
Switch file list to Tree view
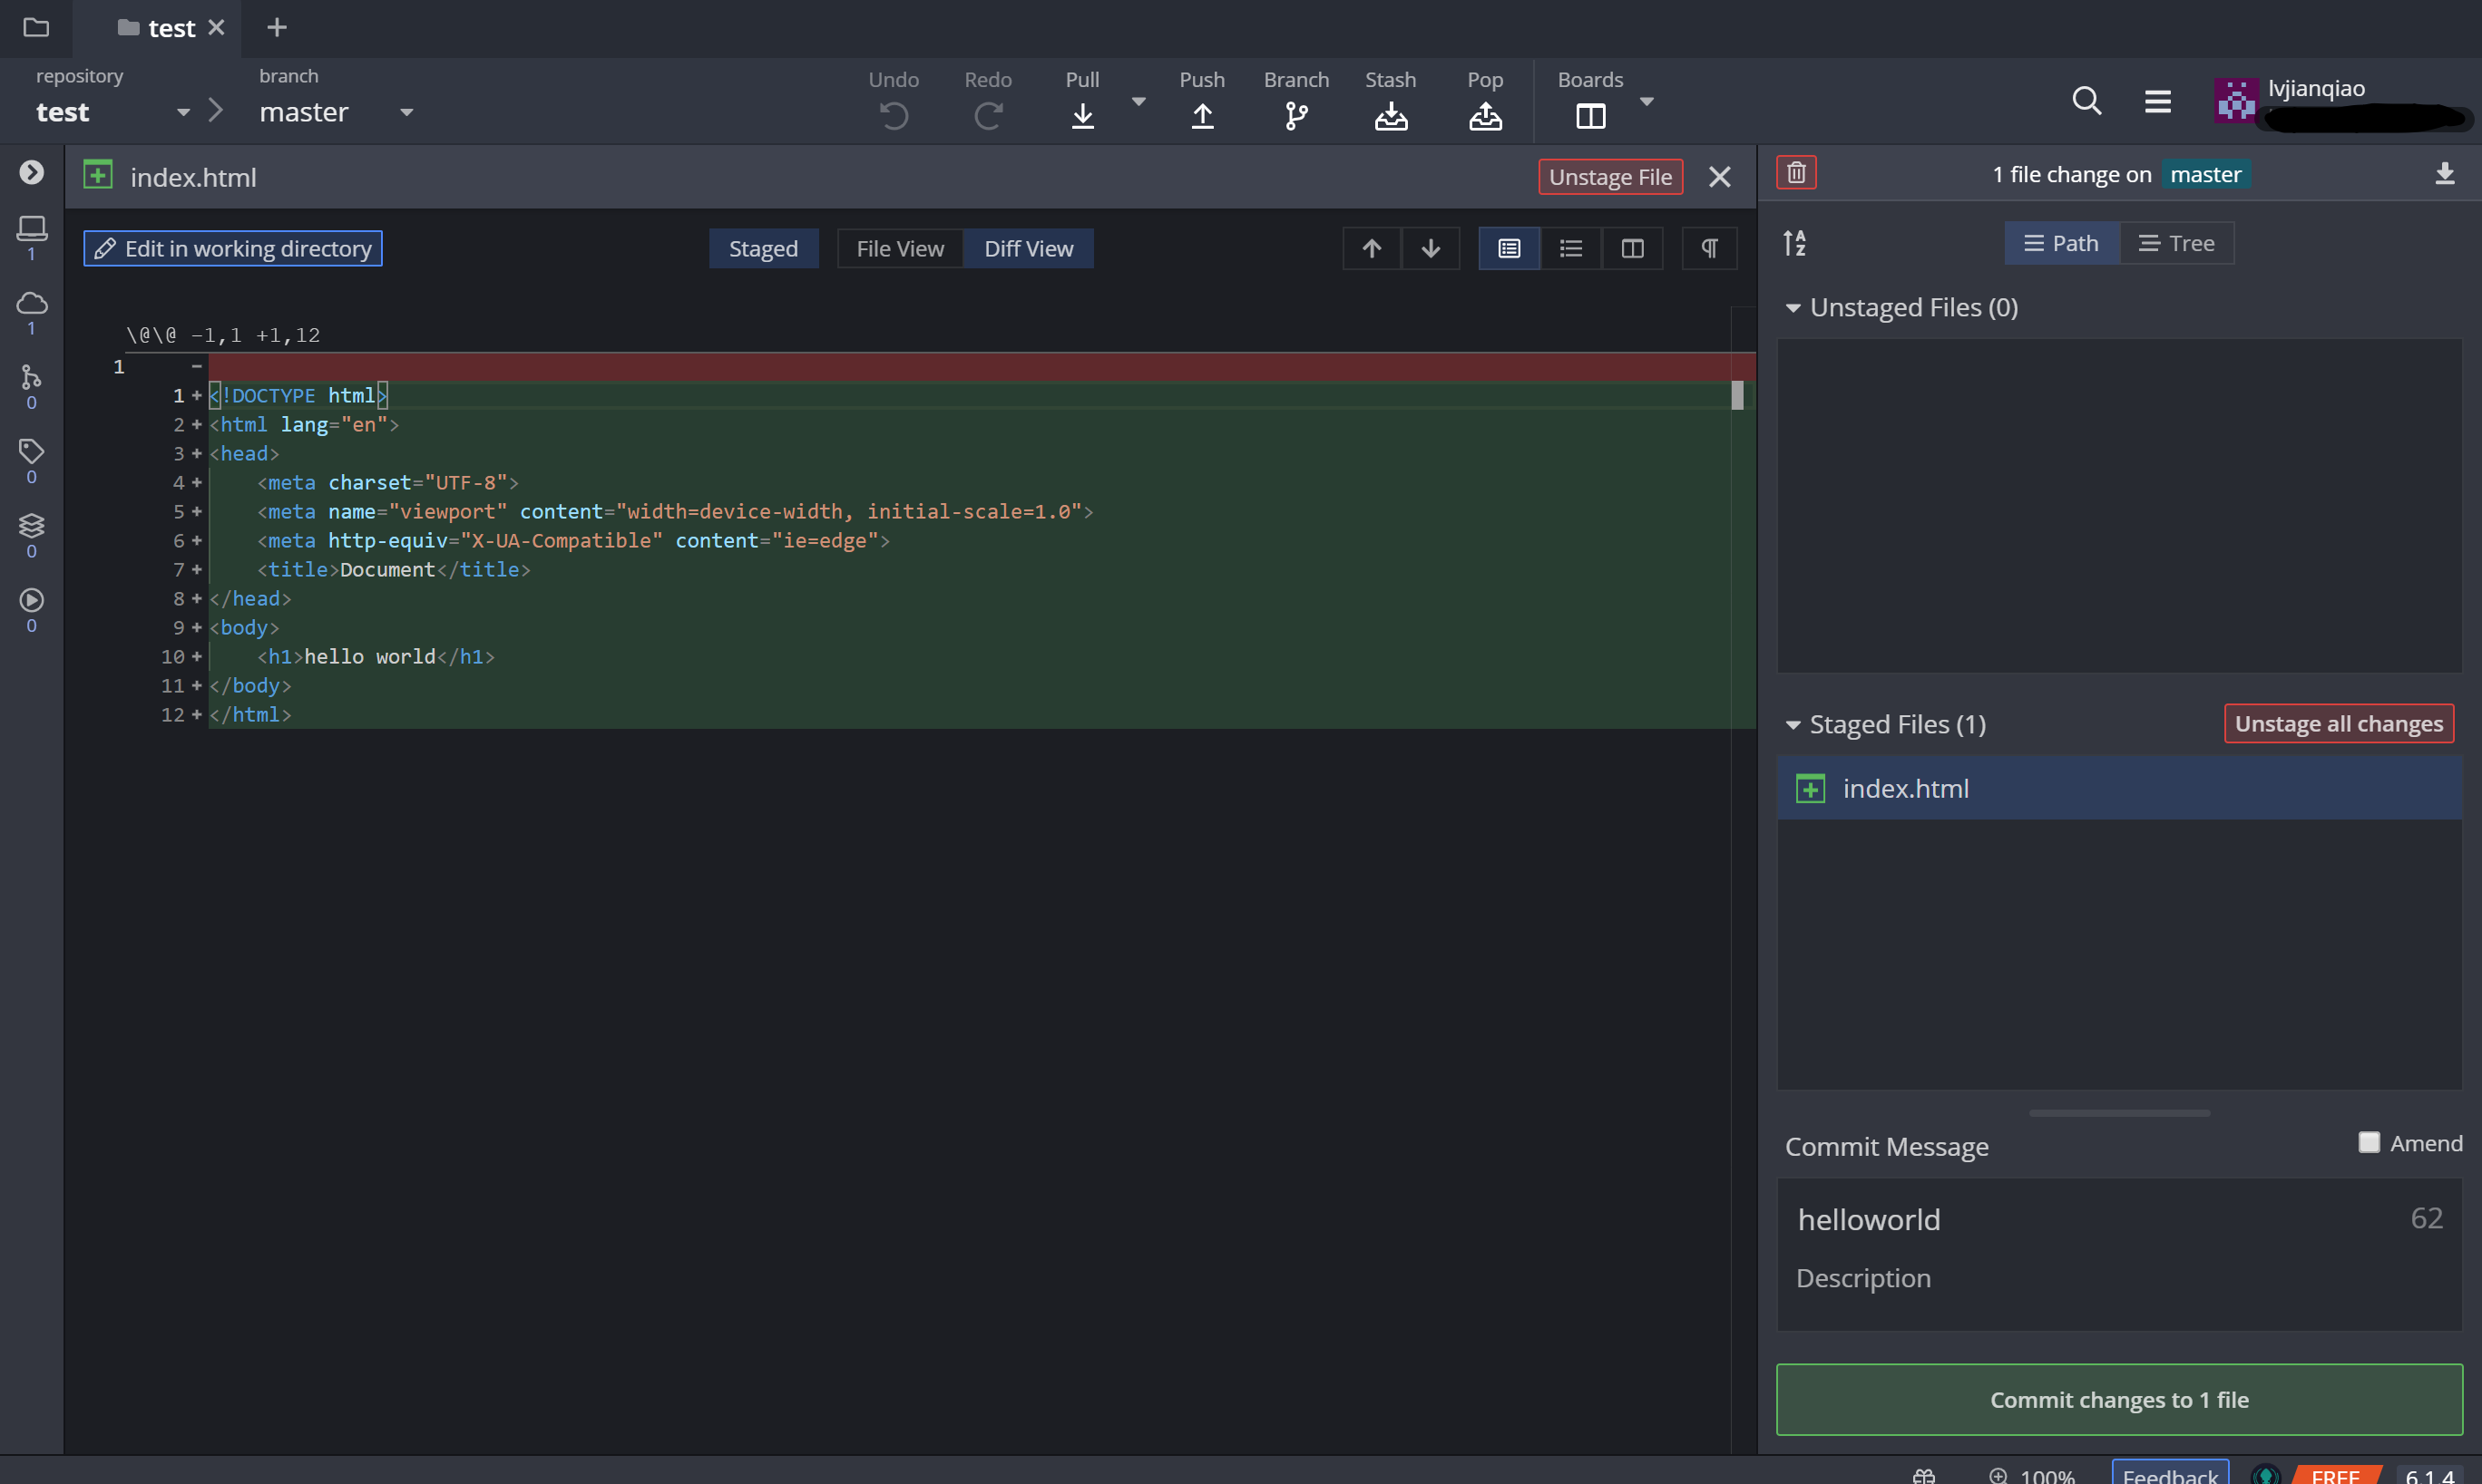[x=2176, y=243]
